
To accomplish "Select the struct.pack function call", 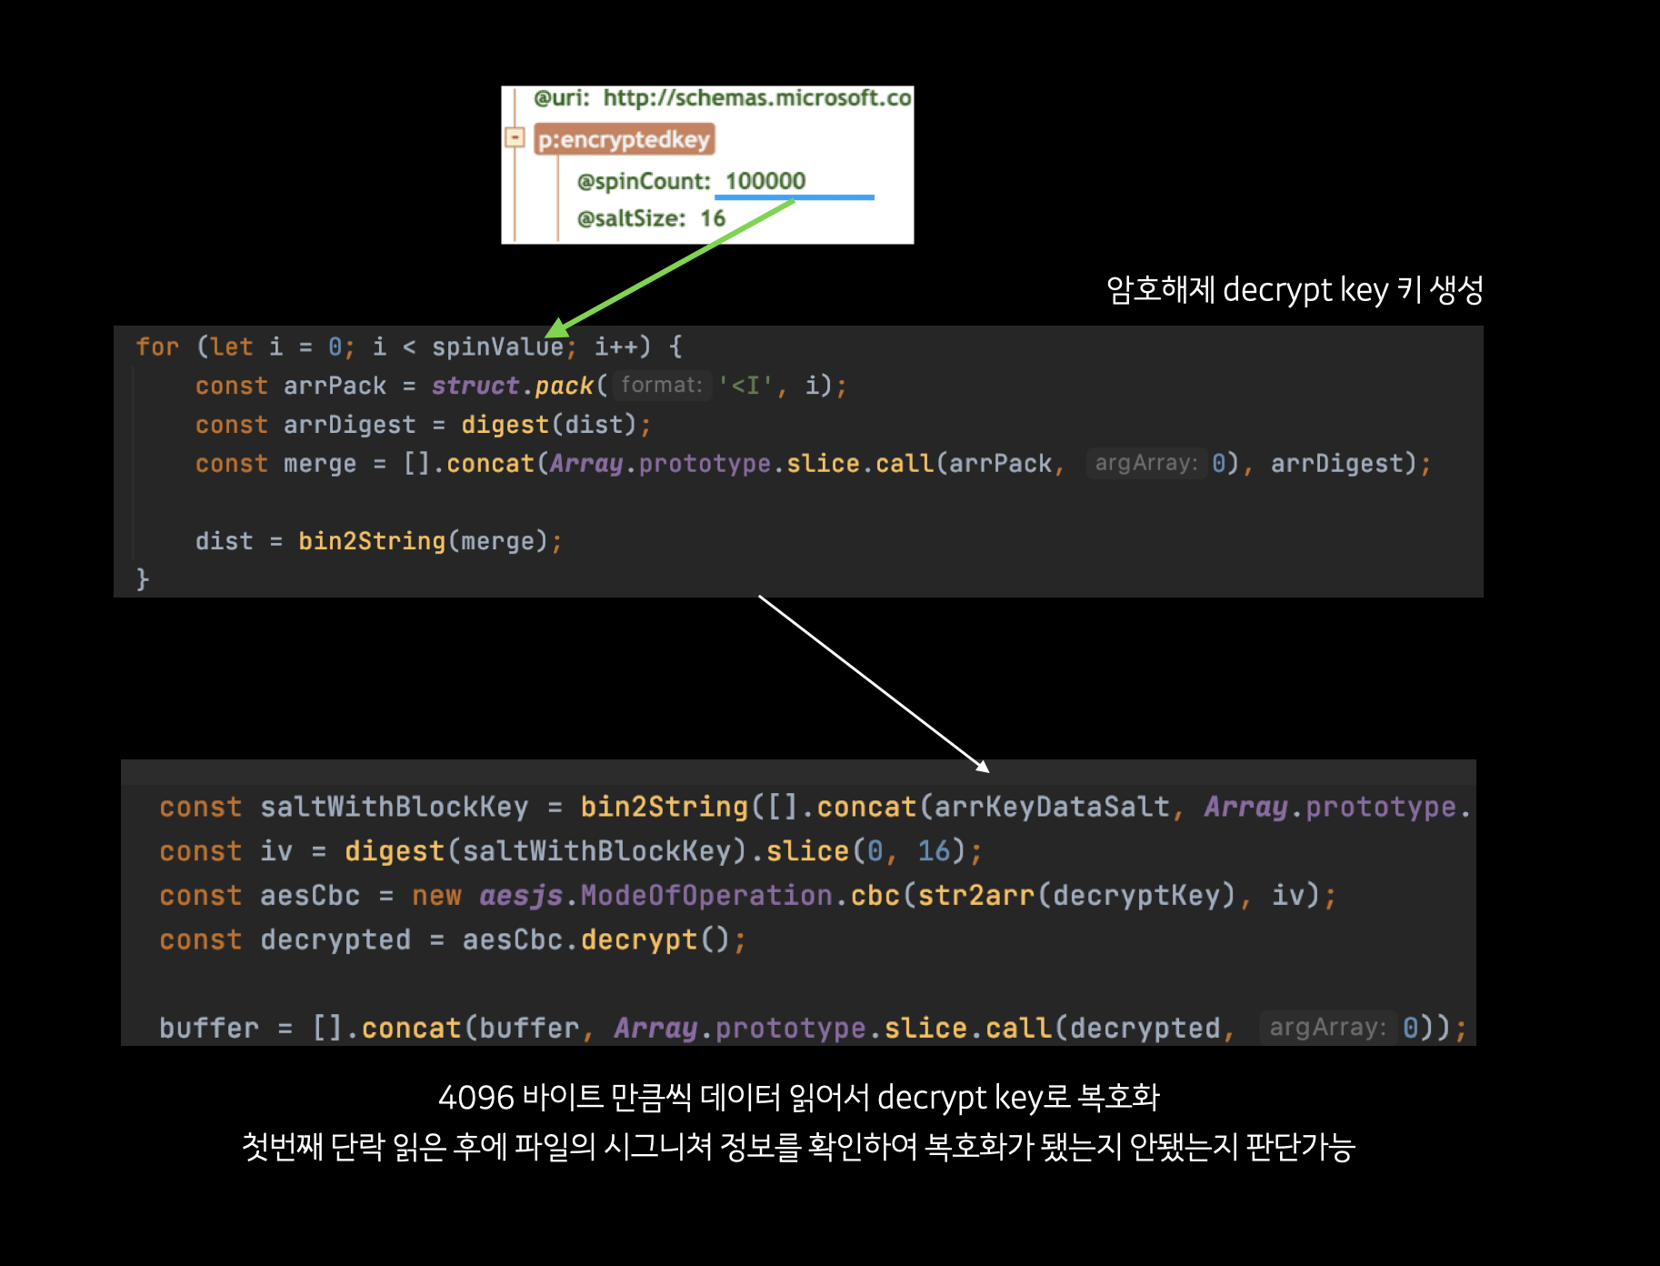I will pos(512,386).
